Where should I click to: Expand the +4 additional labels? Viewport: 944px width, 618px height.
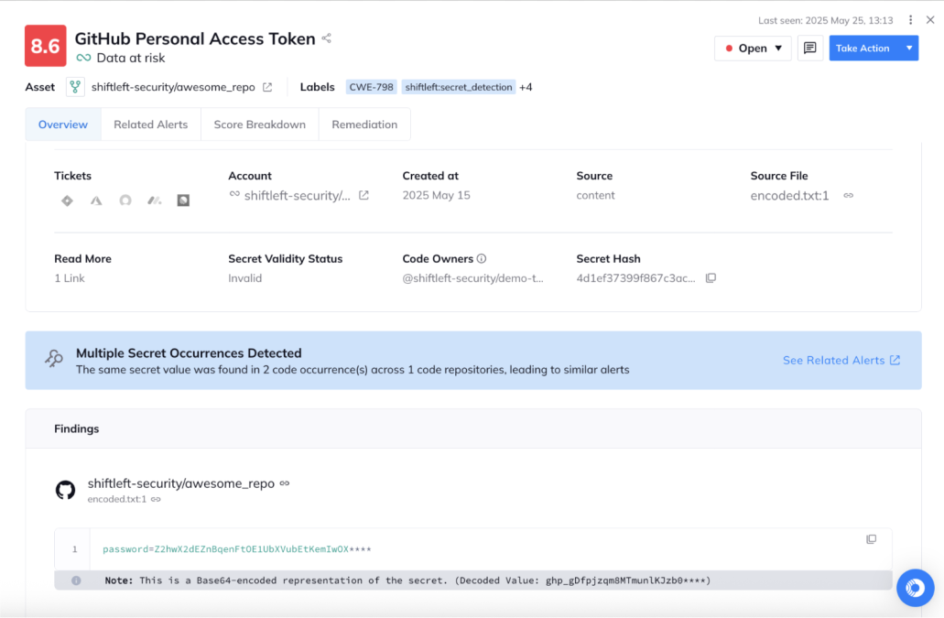[526, 87]
